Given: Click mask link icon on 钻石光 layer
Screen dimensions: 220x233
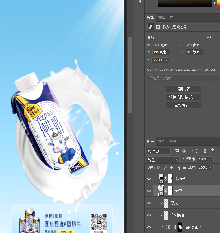Looking at the screenshot, I should click(x=166, y=179).
